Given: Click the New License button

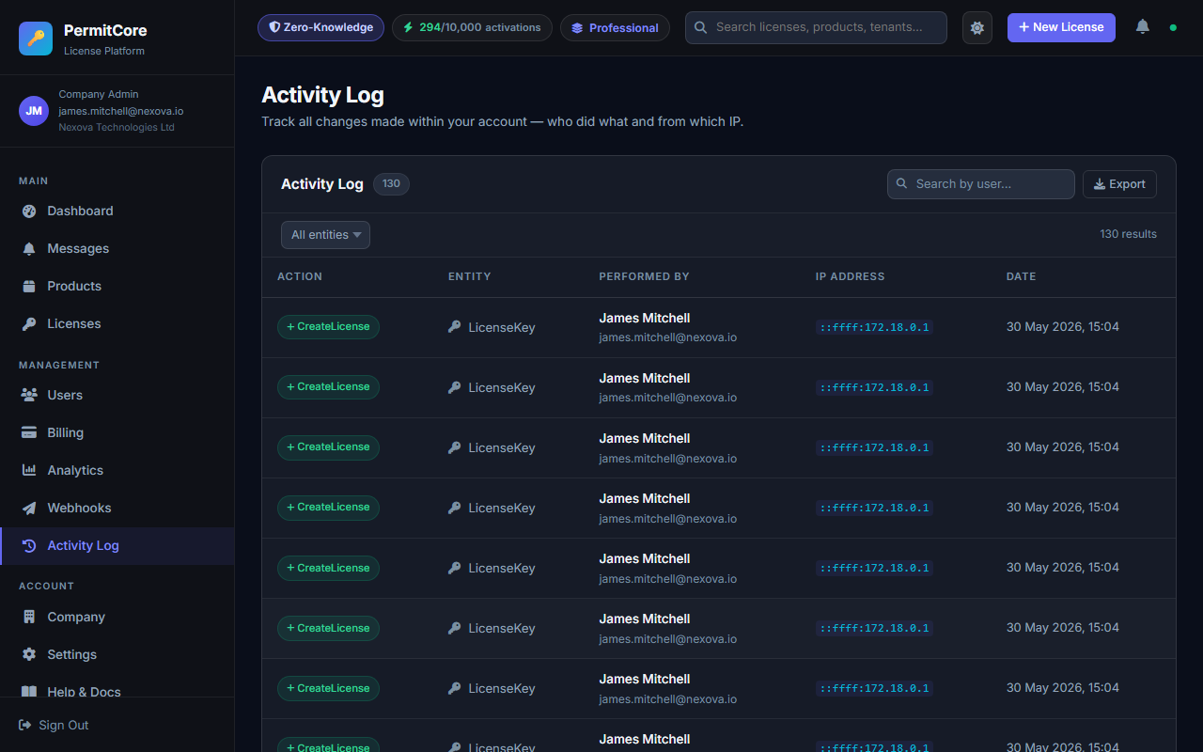Looking at the screenshot, I should (1061, 27).
